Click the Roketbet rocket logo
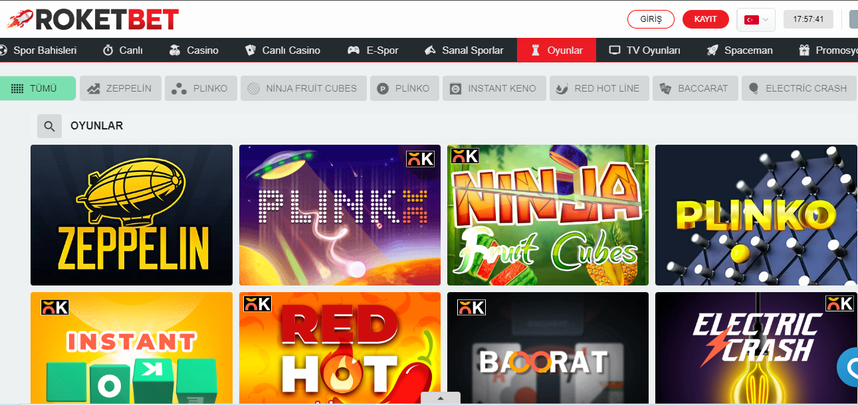This screenshot has width=858, height=405. click(93, 19)
